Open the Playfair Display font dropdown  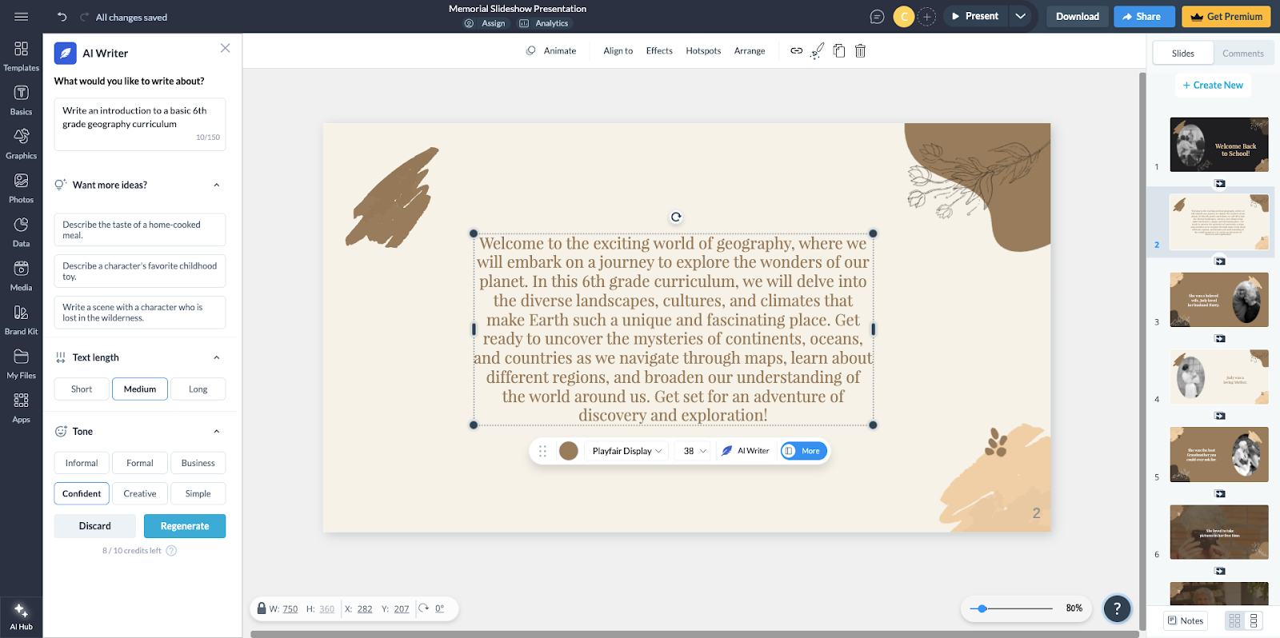click(627, 451)
